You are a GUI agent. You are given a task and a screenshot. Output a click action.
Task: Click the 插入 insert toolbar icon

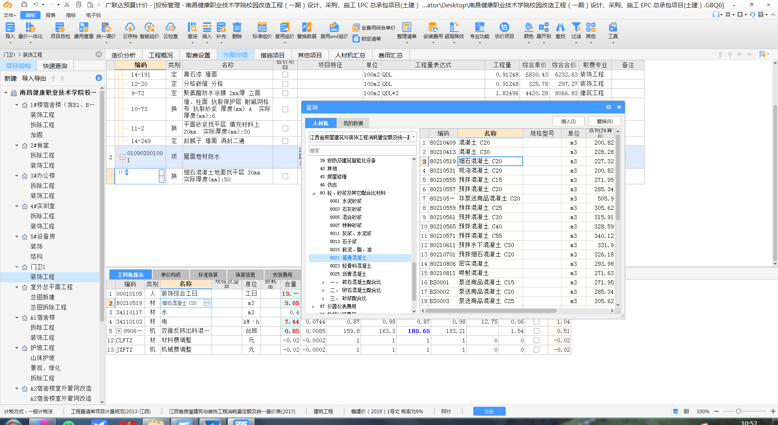coord(207,31)
